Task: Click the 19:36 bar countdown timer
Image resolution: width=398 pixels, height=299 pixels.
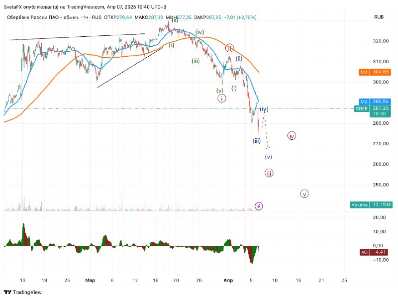Action: pyautogui.click(x=380, y=114)
